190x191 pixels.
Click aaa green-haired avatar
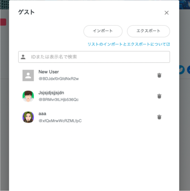point(28,117)
